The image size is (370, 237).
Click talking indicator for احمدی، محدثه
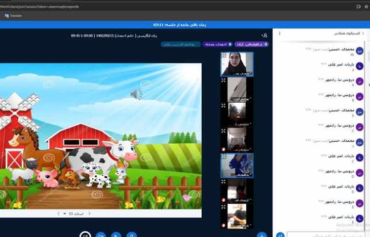(218, 44)
